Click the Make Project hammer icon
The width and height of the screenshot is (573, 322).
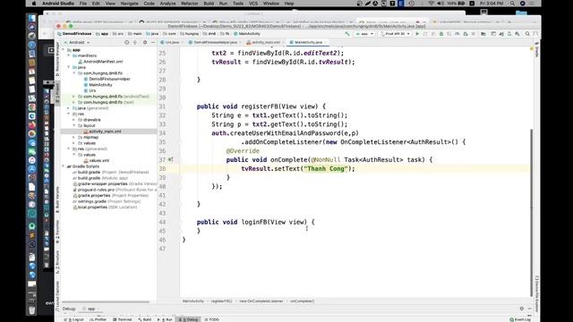347,34
